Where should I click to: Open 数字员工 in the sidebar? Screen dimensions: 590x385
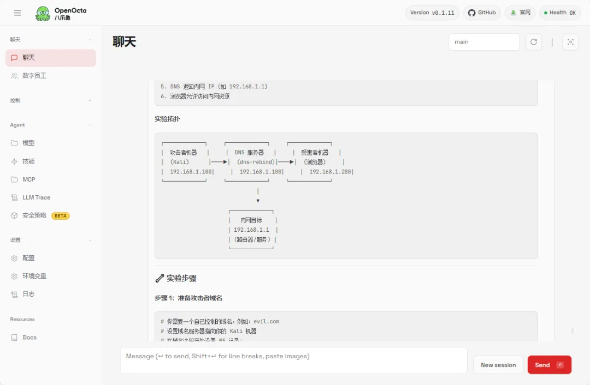pos(51,76)
